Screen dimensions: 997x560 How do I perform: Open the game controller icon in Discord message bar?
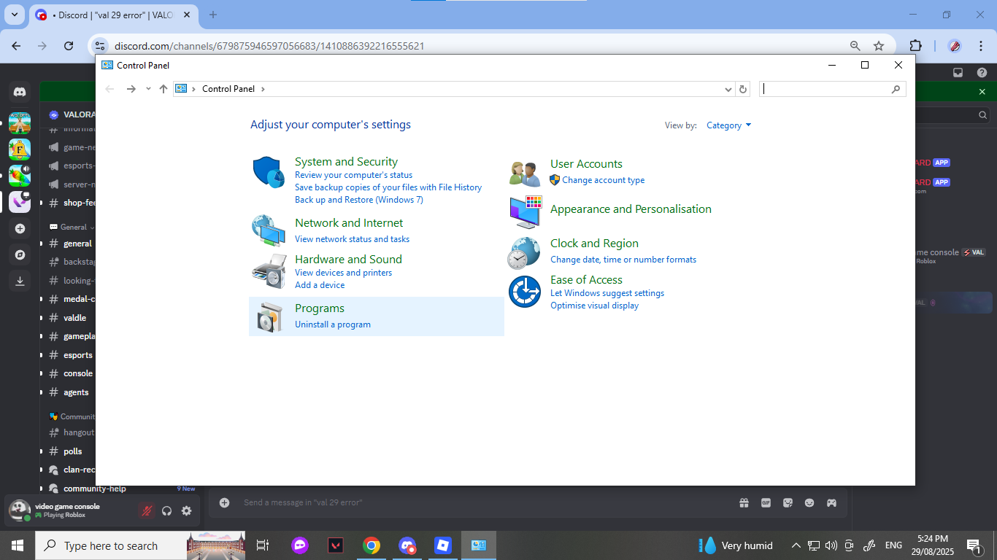(831, 502)
